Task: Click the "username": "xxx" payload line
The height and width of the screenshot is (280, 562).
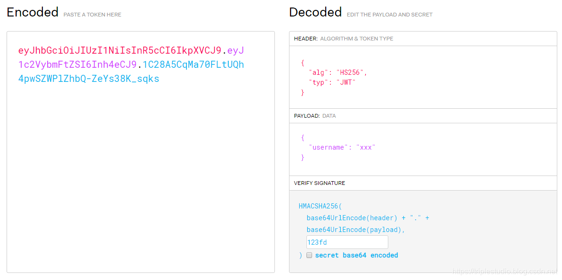Action: pyautogui.click(x=342, y=147)
